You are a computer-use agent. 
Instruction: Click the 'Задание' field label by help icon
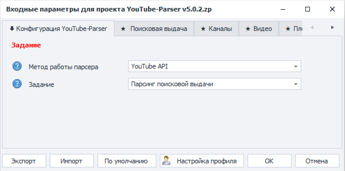tap(42, 84)
